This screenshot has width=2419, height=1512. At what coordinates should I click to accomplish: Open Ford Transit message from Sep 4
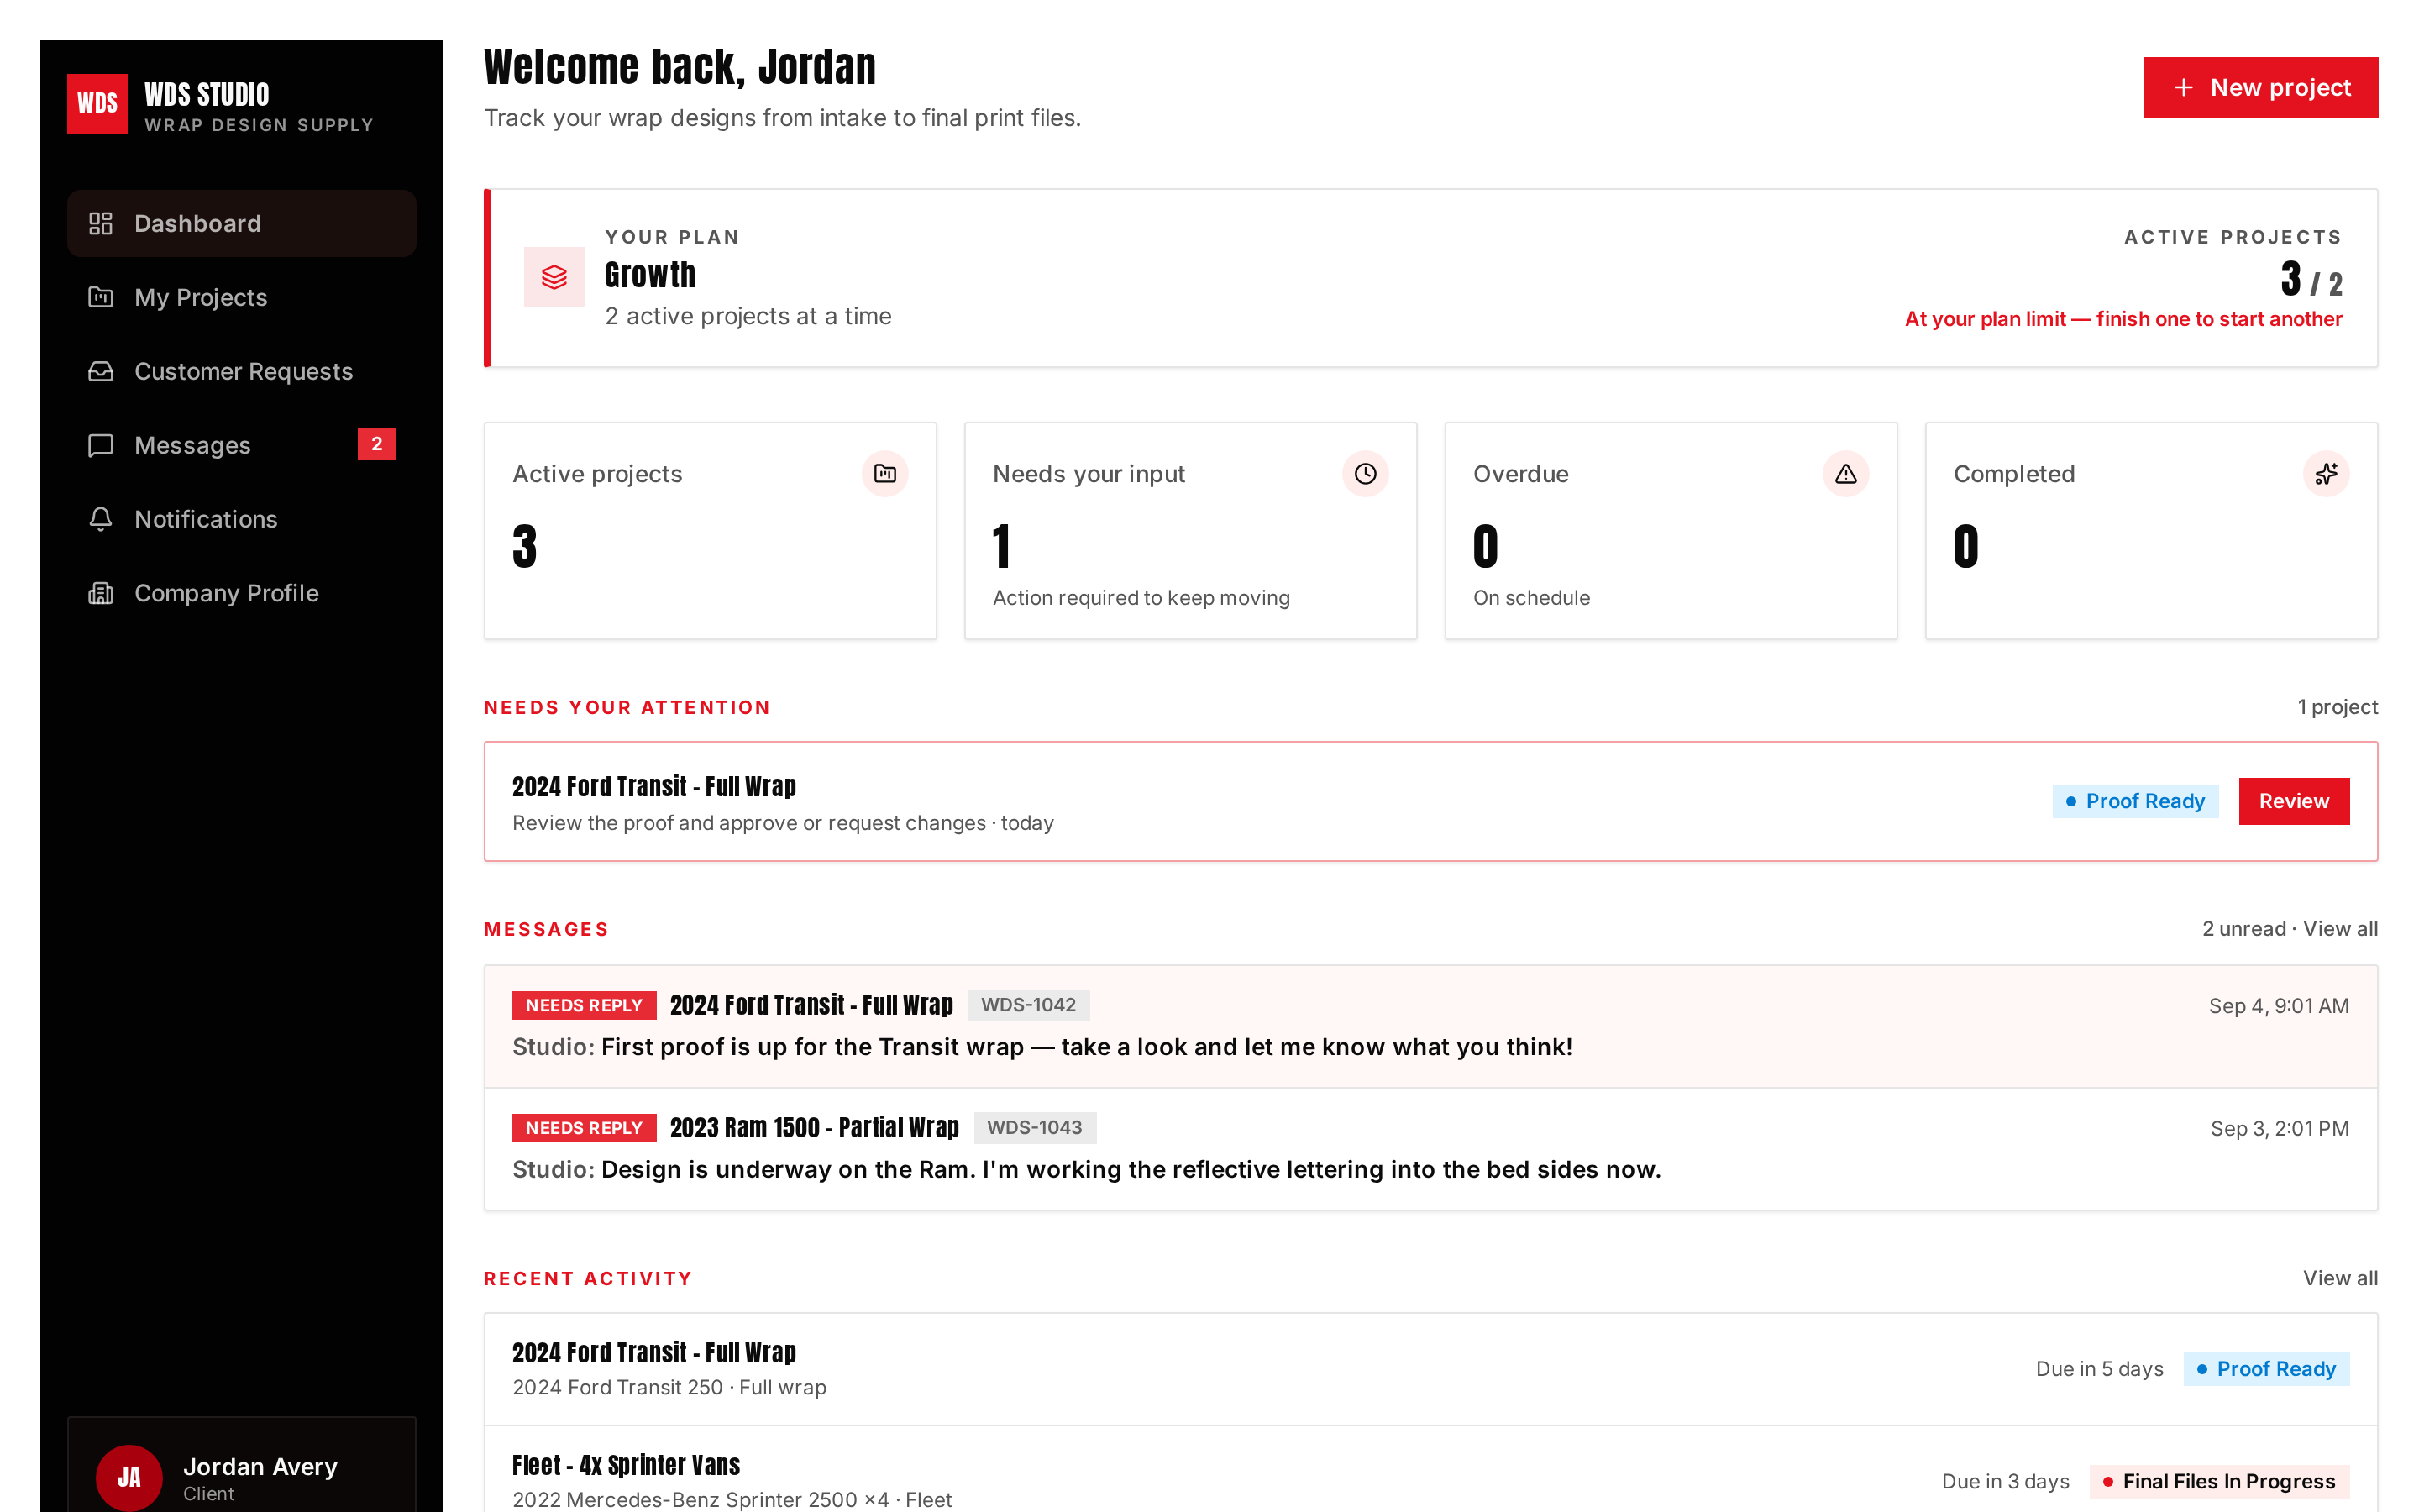coord(1430,1026)
